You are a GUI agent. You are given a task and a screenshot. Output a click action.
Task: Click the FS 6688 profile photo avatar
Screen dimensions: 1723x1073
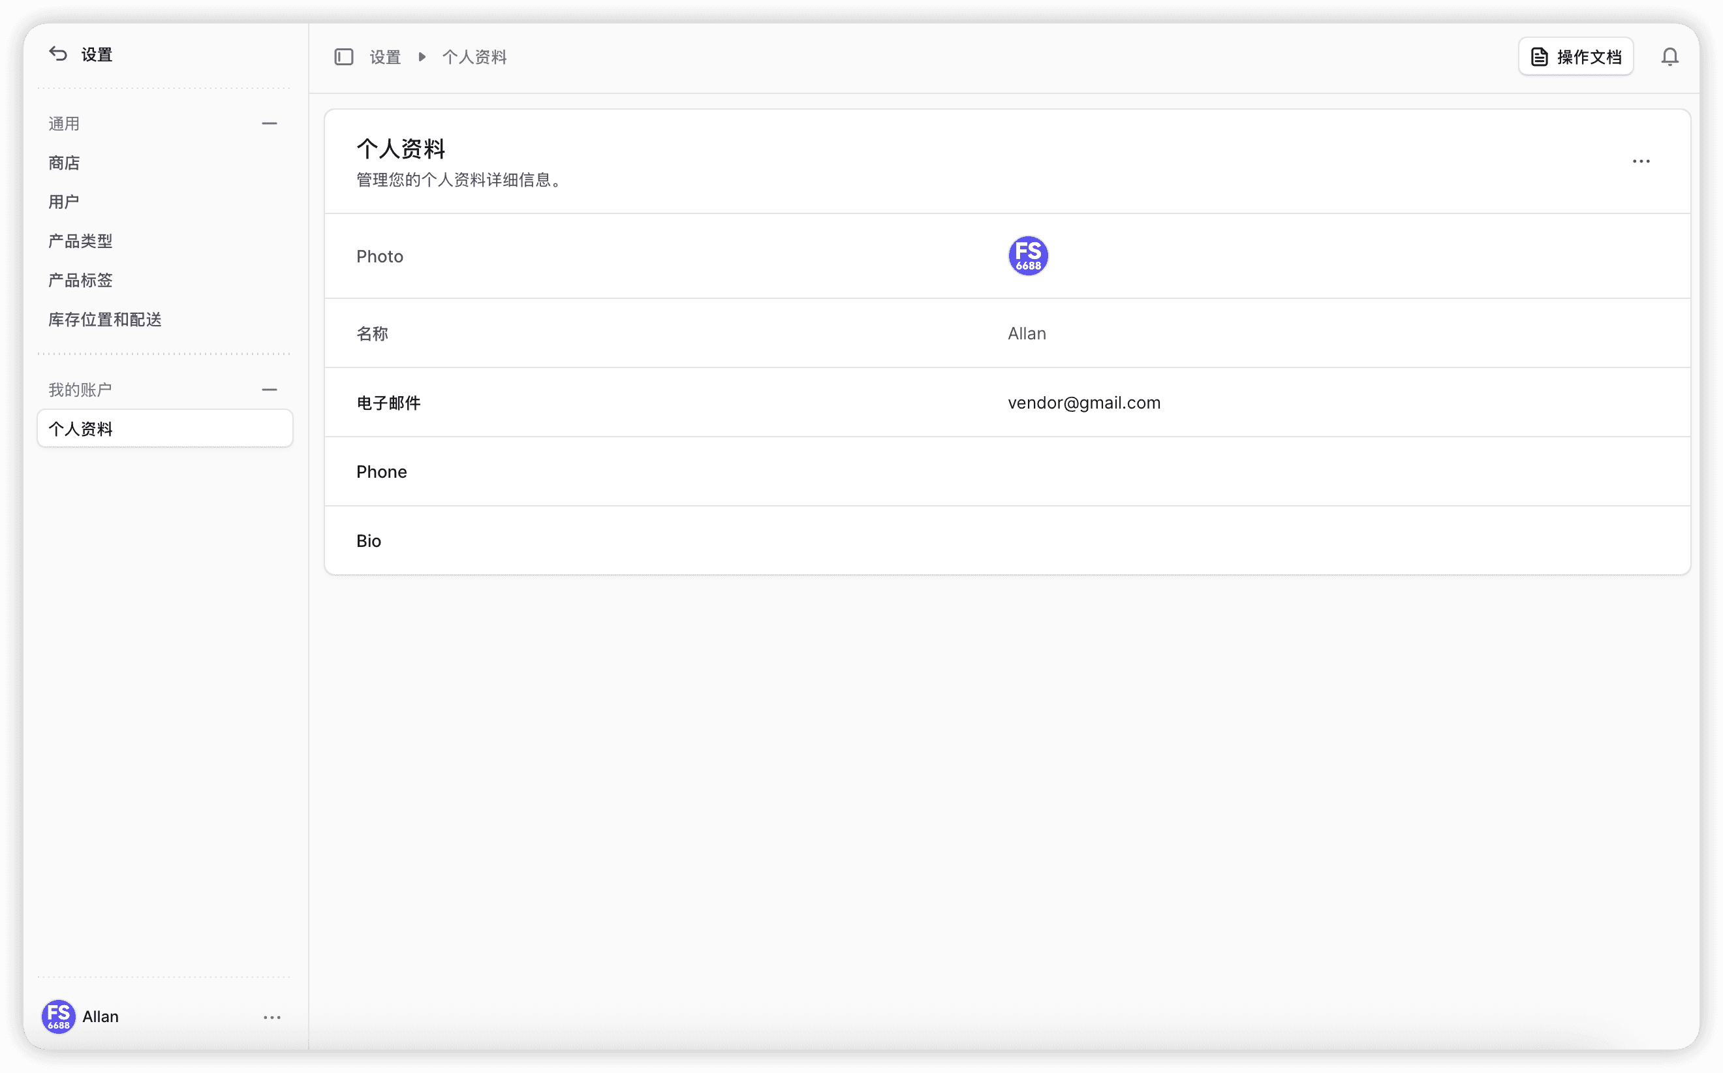[1027, 255]
